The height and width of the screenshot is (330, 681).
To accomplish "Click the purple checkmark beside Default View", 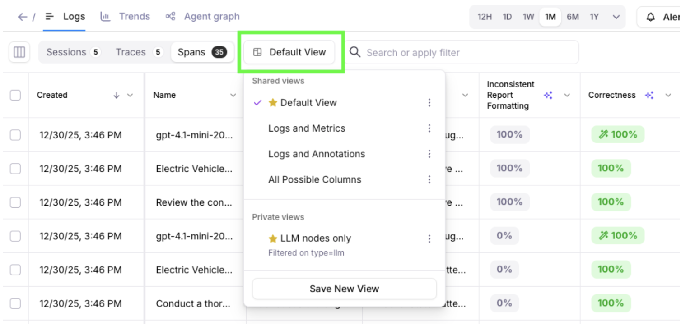I will click(257, 103).
